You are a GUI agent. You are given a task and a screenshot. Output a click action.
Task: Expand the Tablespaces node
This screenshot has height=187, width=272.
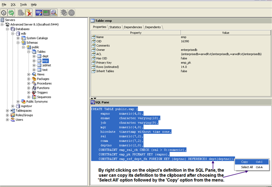tap(7, 111)
